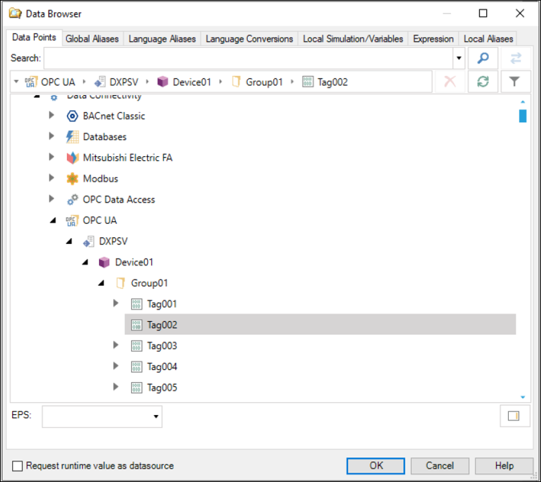Open the Search history dropdown arrow
541x482 pixels.
(x=459, y=58)
